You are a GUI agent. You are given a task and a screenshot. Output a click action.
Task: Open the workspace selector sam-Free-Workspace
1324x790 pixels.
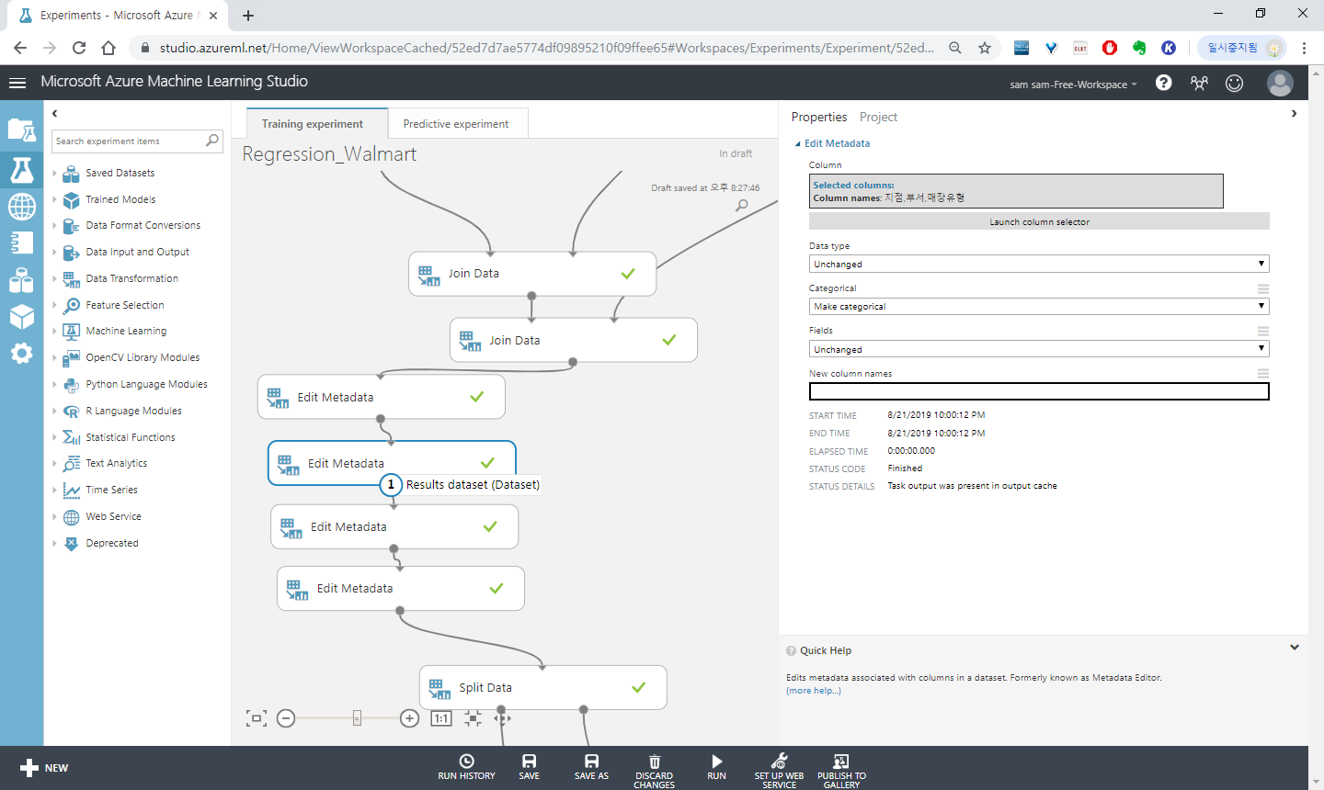[x=1073, y=85]
